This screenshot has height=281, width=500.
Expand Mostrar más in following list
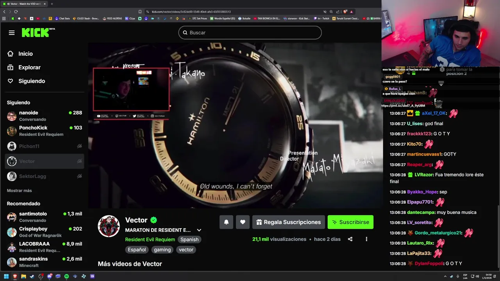[x=19, y=190]
